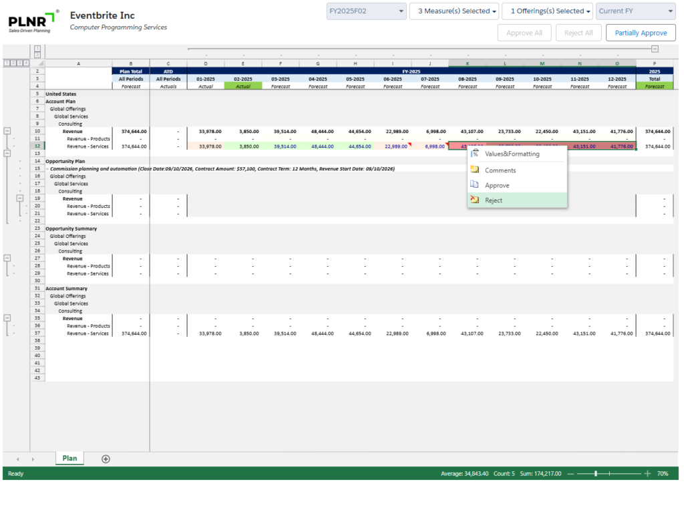
Task: Open the 1 Offerings(s) Selected dropdown
Action: 548,11
